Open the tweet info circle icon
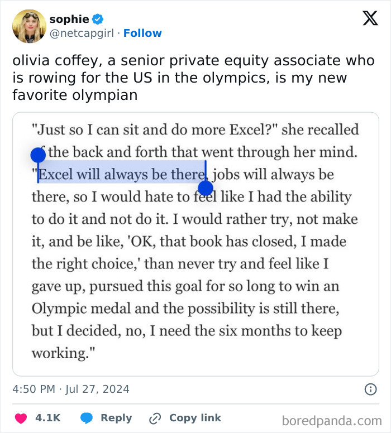Image resolution: width=391 pixels, height=433 pixels. (370, 389)
